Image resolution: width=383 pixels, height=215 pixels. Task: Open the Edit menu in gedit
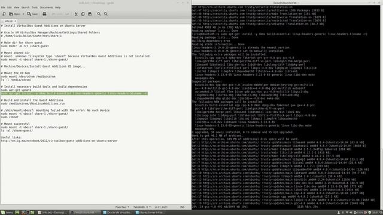click(10, 8)
